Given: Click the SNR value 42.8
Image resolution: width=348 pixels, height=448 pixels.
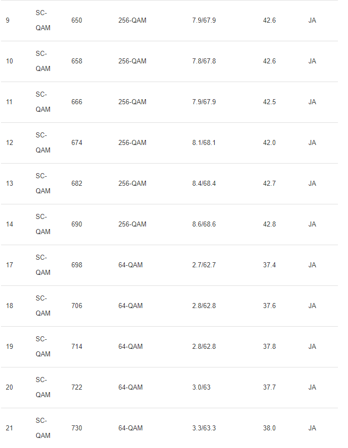Looking at the screenshot, I should [269, 225].
